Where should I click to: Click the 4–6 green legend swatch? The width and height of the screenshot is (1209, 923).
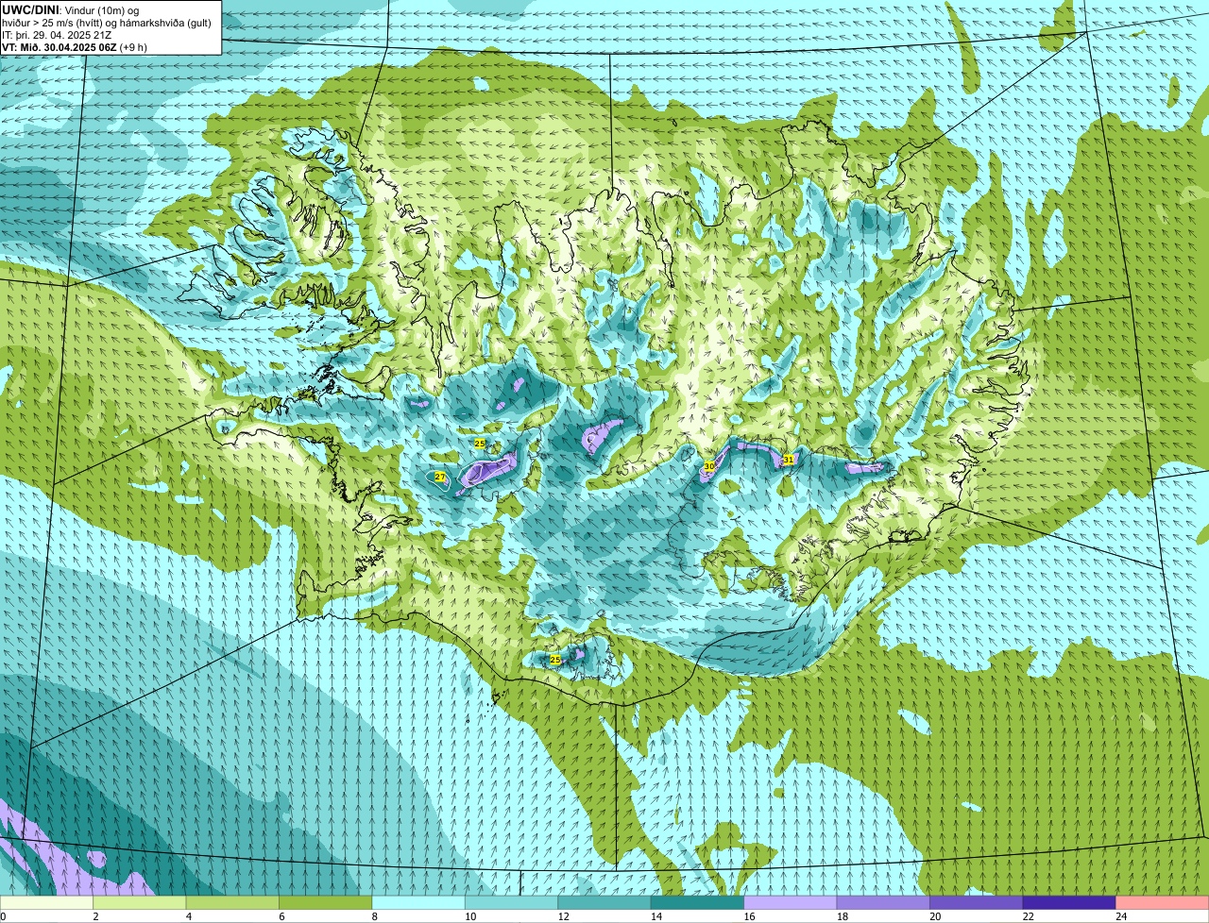233,902
